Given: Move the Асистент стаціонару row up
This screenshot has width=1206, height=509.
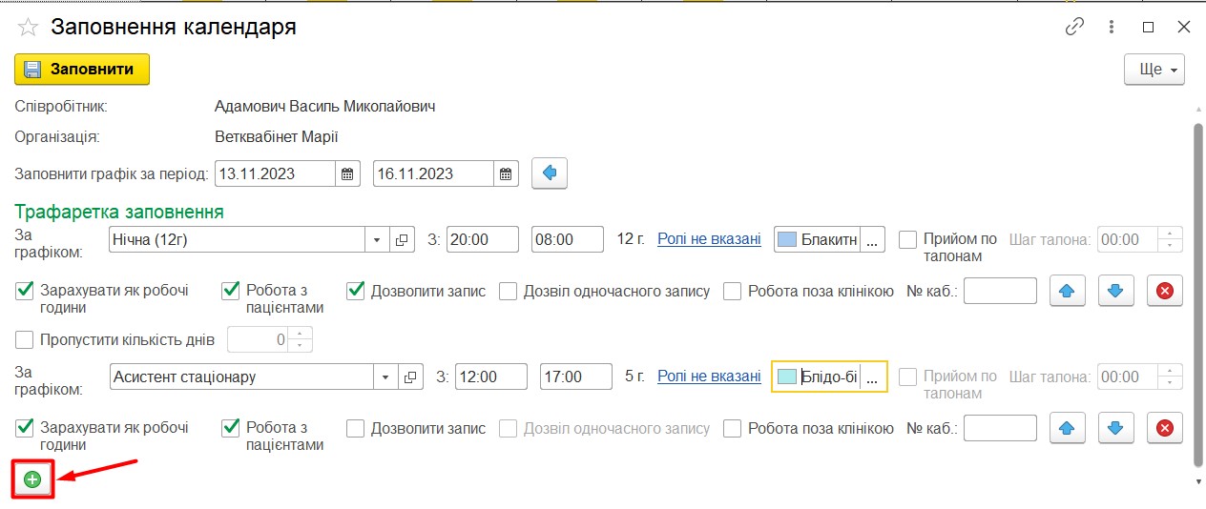Looking at the screenshot, I should click(x=1067, y=428).
